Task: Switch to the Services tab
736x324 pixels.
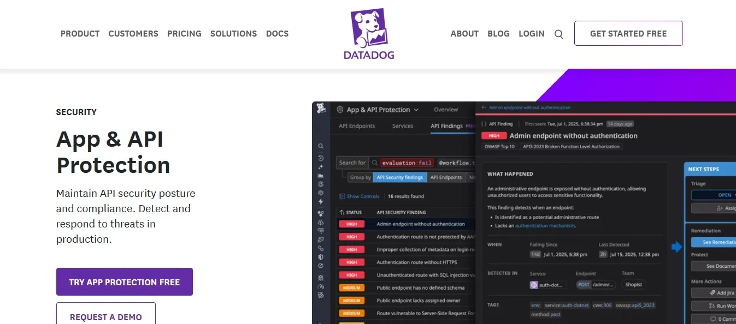Action: coord(403,126)
